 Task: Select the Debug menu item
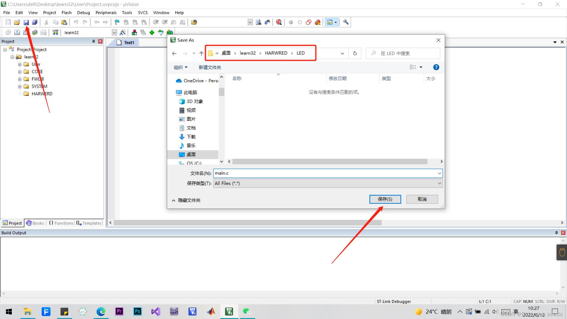tap(83, 12)
